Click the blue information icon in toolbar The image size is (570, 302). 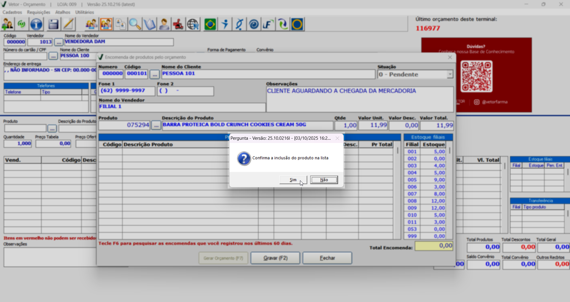click(x=36, y=24)
